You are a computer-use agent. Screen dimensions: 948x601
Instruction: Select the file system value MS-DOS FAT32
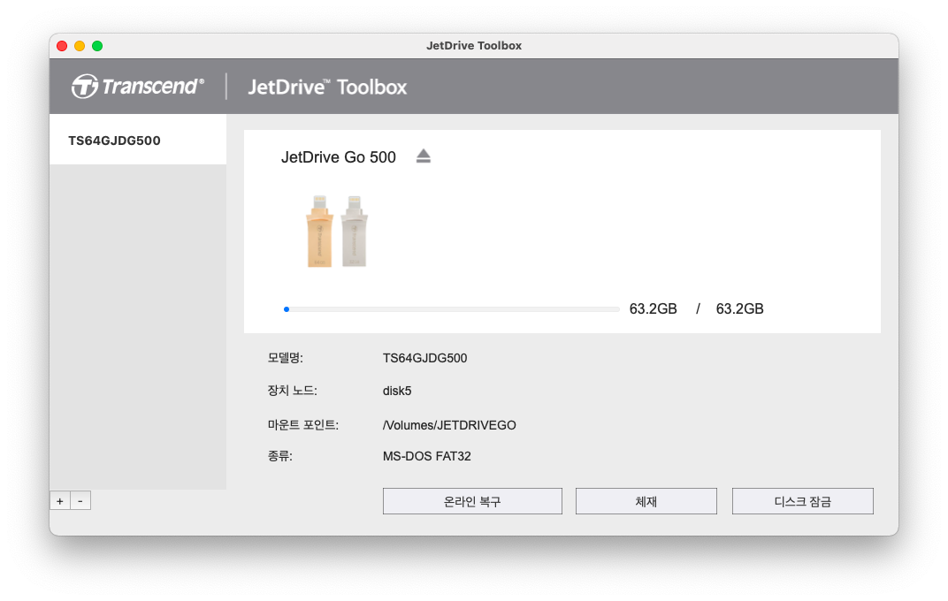point(426,456)
